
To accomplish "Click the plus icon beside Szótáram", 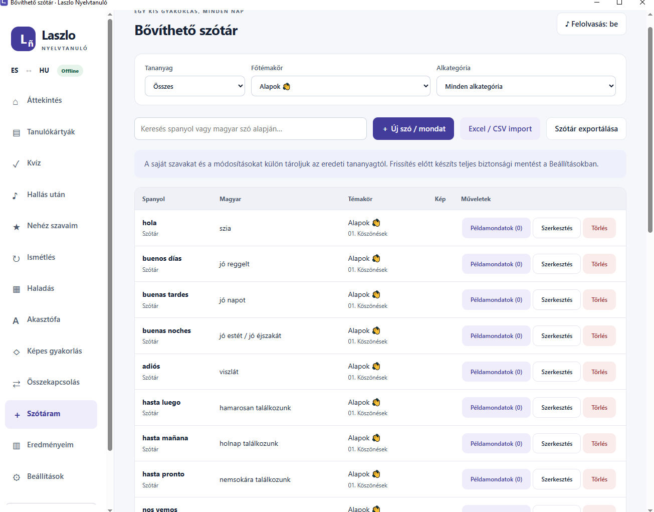I will coord(17,415).
